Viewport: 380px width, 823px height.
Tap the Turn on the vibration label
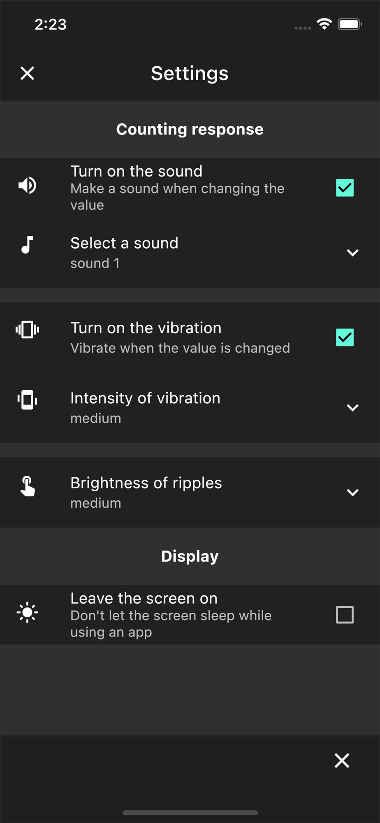[146, 328]
